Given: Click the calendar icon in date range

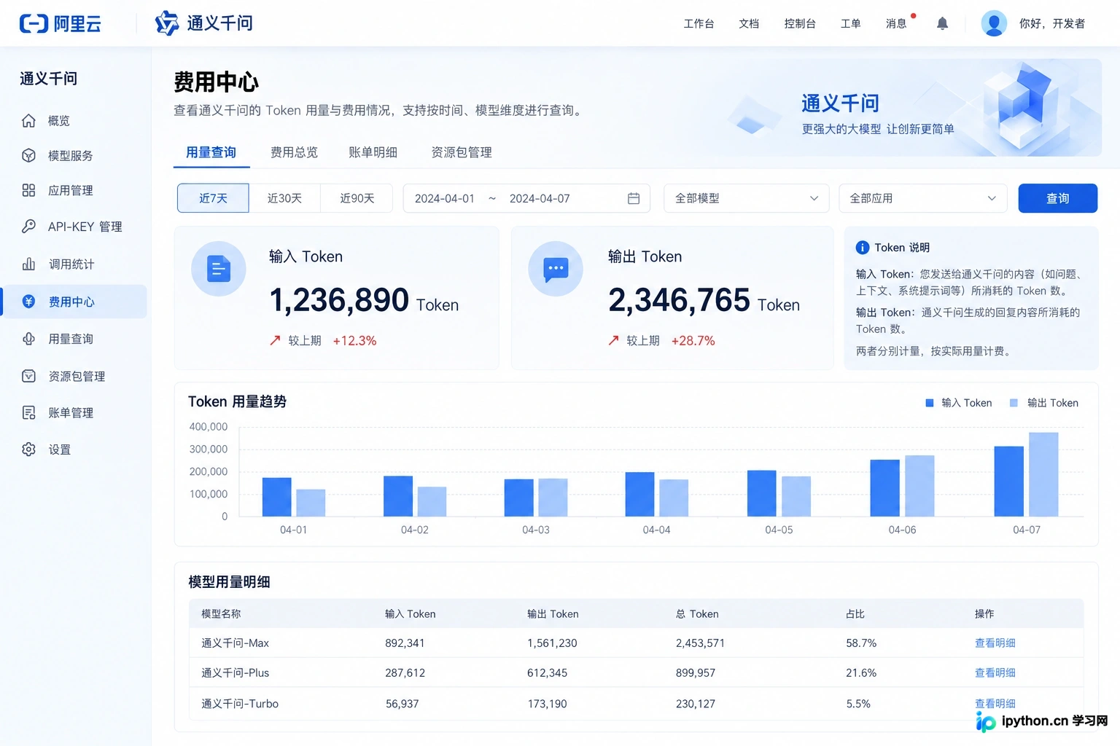Looking at the screenshot, I should [634, 198].
